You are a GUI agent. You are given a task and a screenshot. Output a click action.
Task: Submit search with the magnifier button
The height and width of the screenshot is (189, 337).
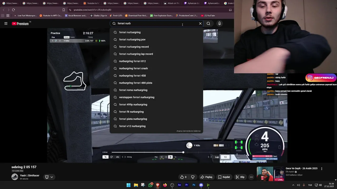click(x=208, y=23)
